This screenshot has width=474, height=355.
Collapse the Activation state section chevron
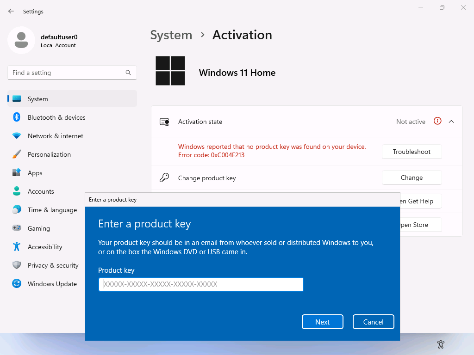pyautogui.click(x=451, y=122)
